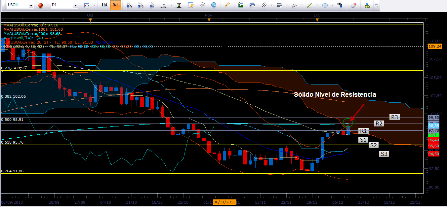Expand the ellipse shape dropdown arrow
Screen dimensions: 447x207
click(x=332, y=6)
